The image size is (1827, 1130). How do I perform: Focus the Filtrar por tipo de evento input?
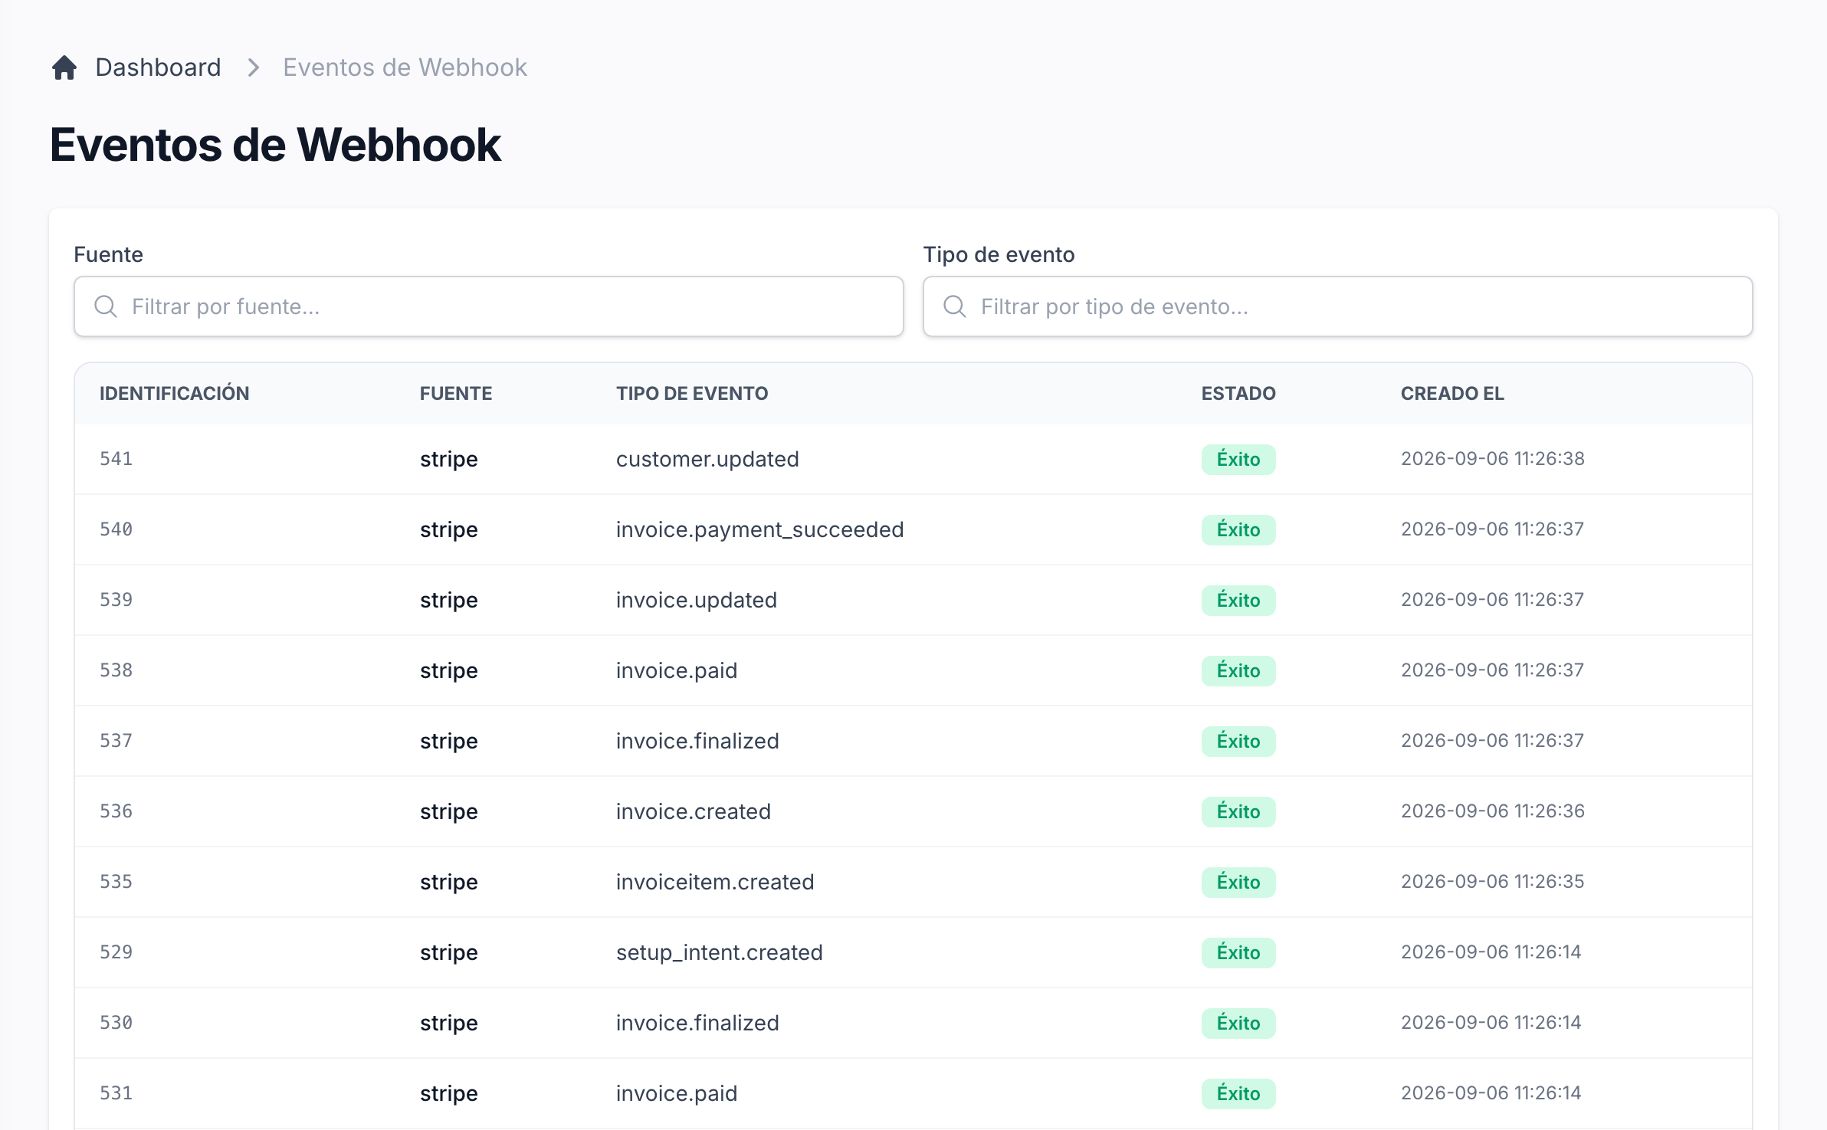[1338, 306]
